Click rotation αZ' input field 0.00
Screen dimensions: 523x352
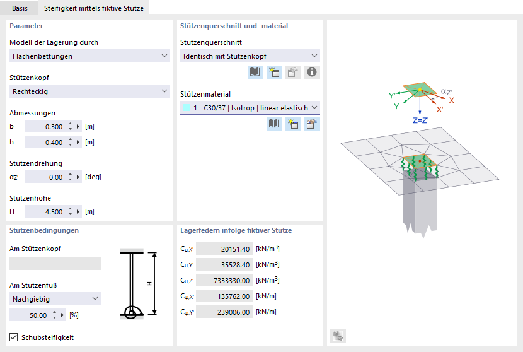pos(45,177)
